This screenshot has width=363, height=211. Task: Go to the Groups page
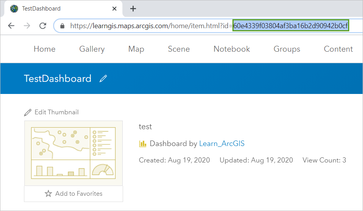287,49
